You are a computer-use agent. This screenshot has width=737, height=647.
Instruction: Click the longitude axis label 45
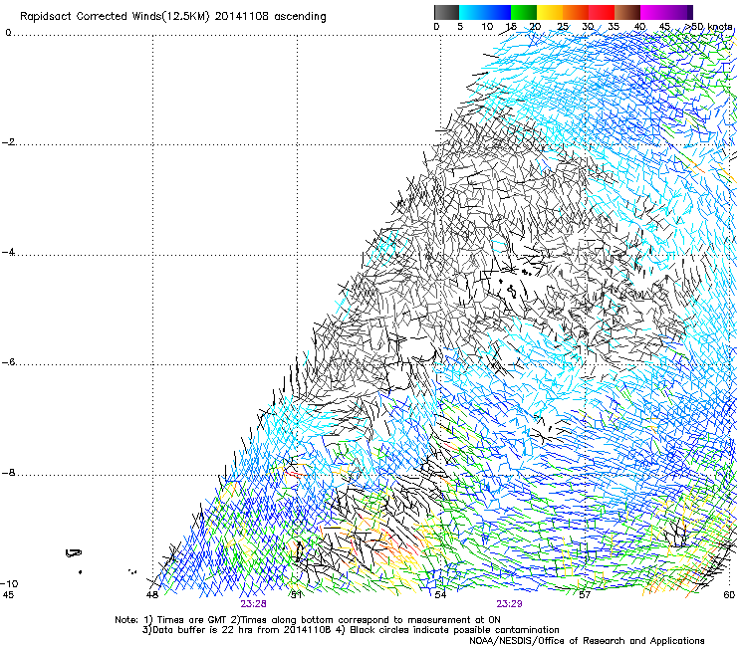8,595
